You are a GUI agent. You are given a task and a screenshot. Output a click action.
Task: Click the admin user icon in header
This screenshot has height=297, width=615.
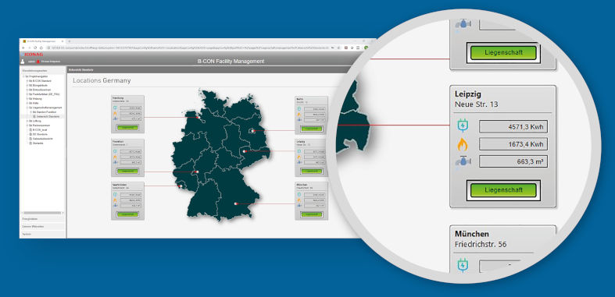(23, 62)
